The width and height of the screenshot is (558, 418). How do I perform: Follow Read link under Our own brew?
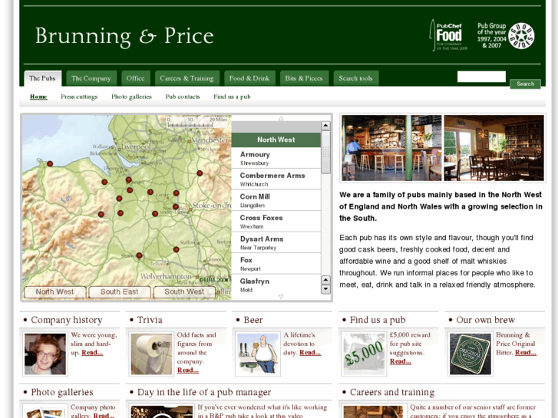526,353
